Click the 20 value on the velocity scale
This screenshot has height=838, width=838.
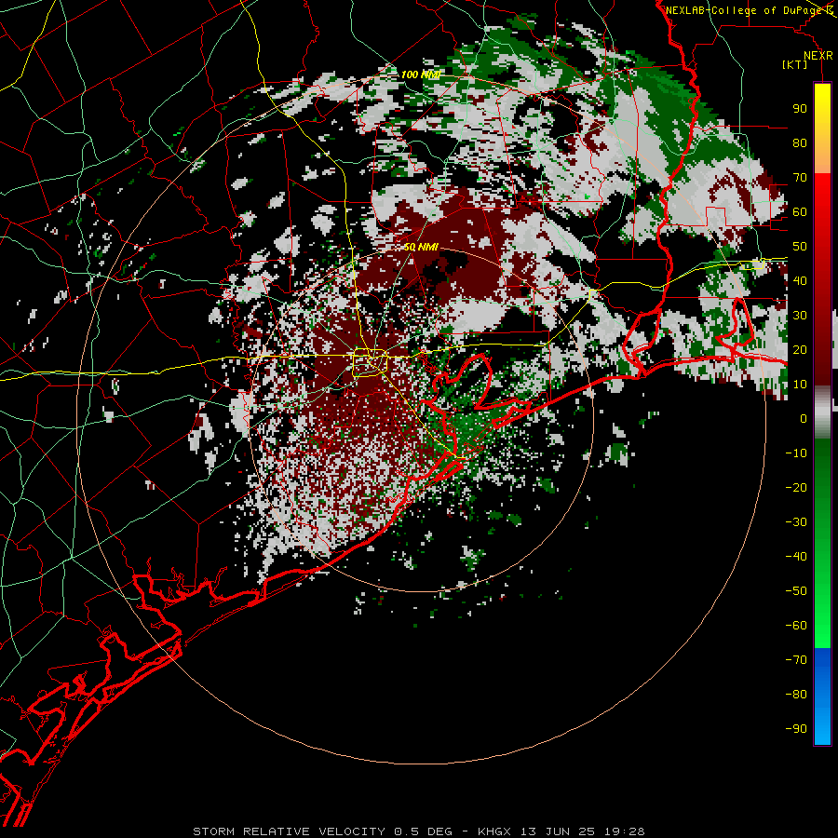coord(800,350)
